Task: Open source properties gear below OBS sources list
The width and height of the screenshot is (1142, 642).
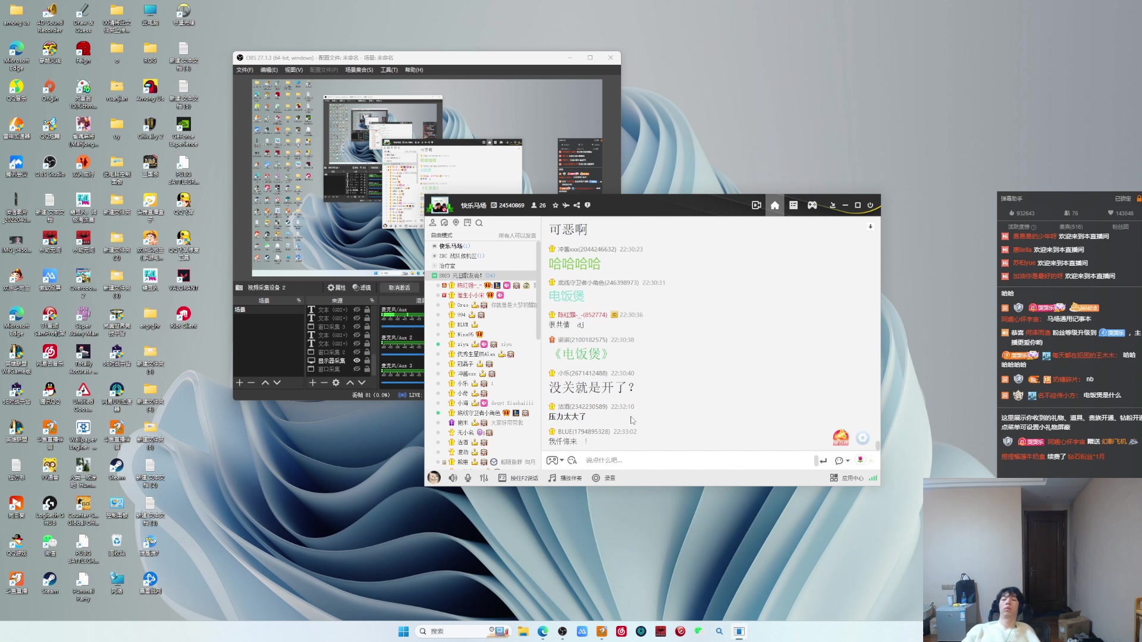Action: pos(336,383)
